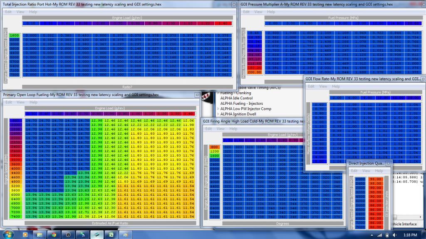Expand the Fueling - Cranking tree node
This screenshot has width=426, height=239.
[x=218, y=93]
